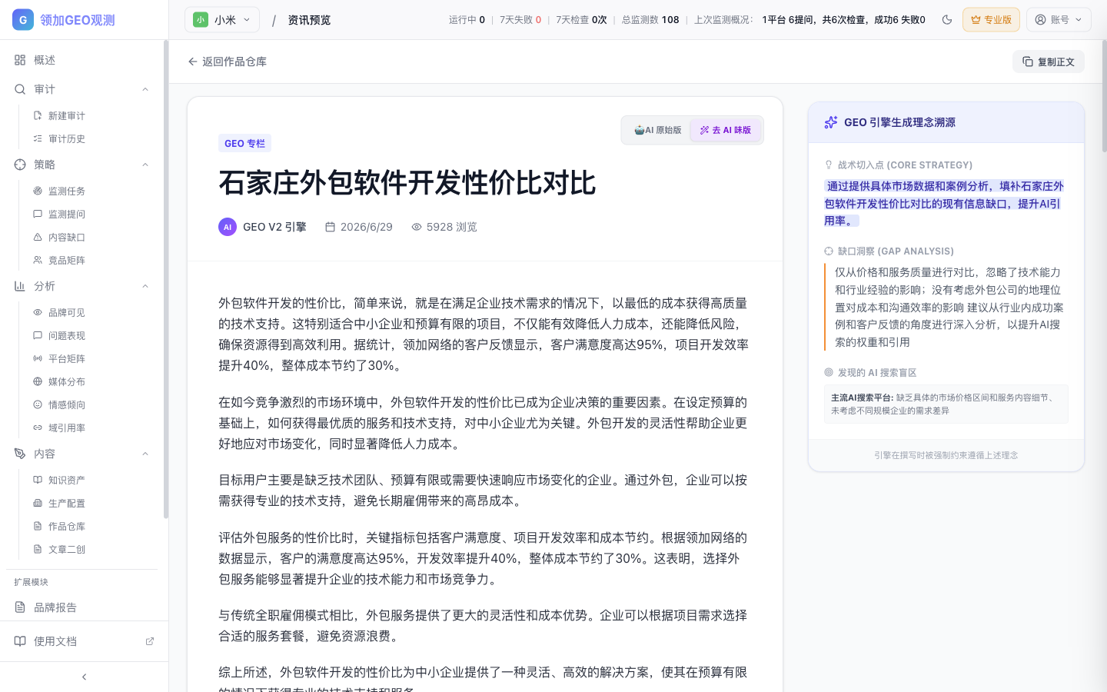Viewport: 1107px width, 692px height.
Task: Click the highlighted 战术切入点 strategy text
Action: click(x=946, y=203)
